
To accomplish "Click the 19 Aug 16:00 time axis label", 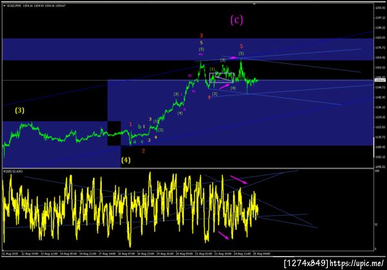I will (x=165, y=253).
